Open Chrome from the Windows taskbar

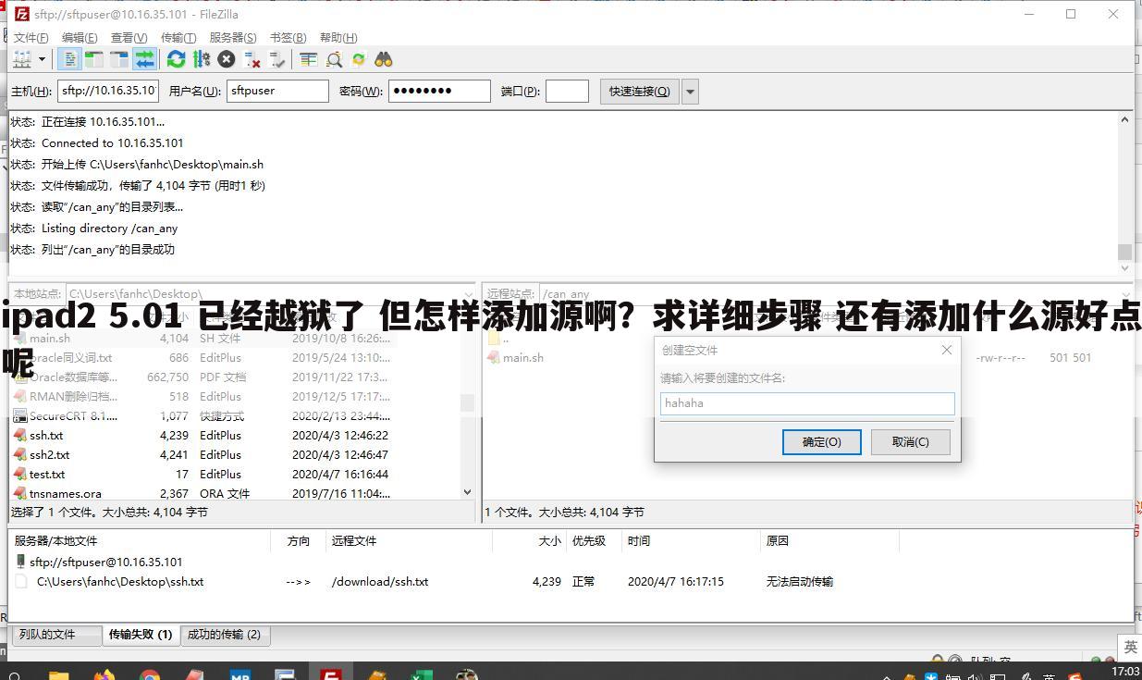point(148,673)
